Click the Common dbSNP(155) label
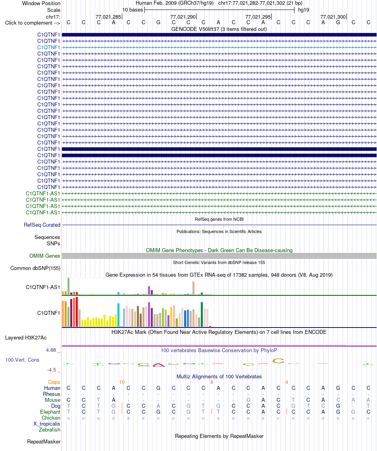This screenshot has height=451, width=377. [35, 268]
